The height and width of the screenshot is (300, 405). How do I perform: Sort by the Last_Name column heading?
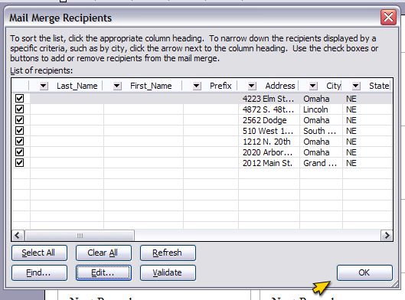coord(77,86)
